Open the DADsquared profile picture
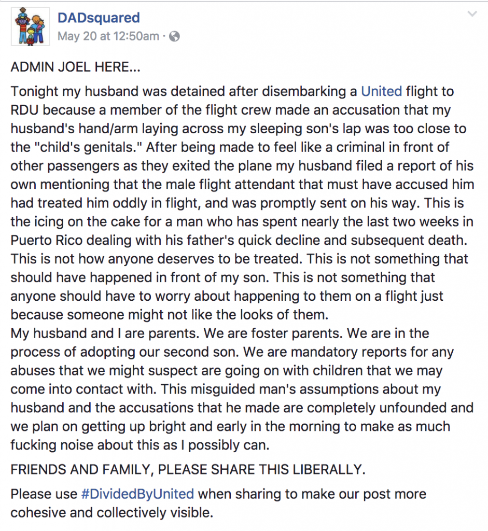This screenshot has height=531, width=488. (x=31, y=26)
